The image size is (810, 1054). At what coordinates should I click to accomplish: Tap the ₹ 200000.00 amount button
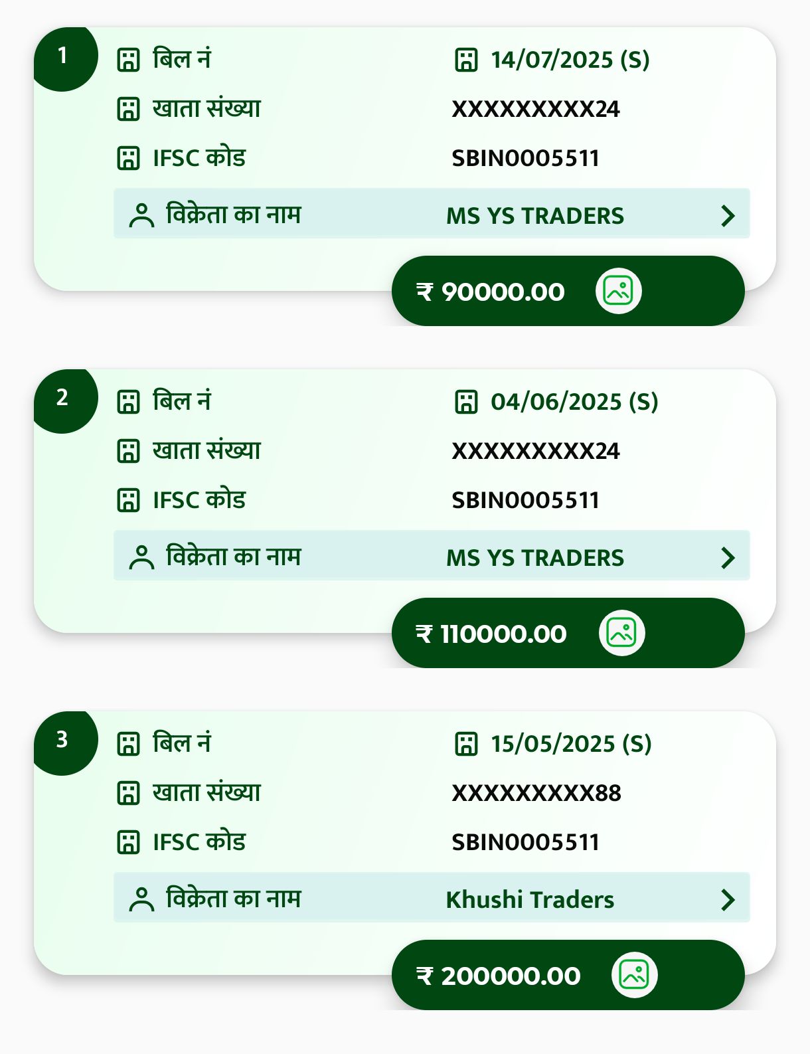click(x=499, y=976)
